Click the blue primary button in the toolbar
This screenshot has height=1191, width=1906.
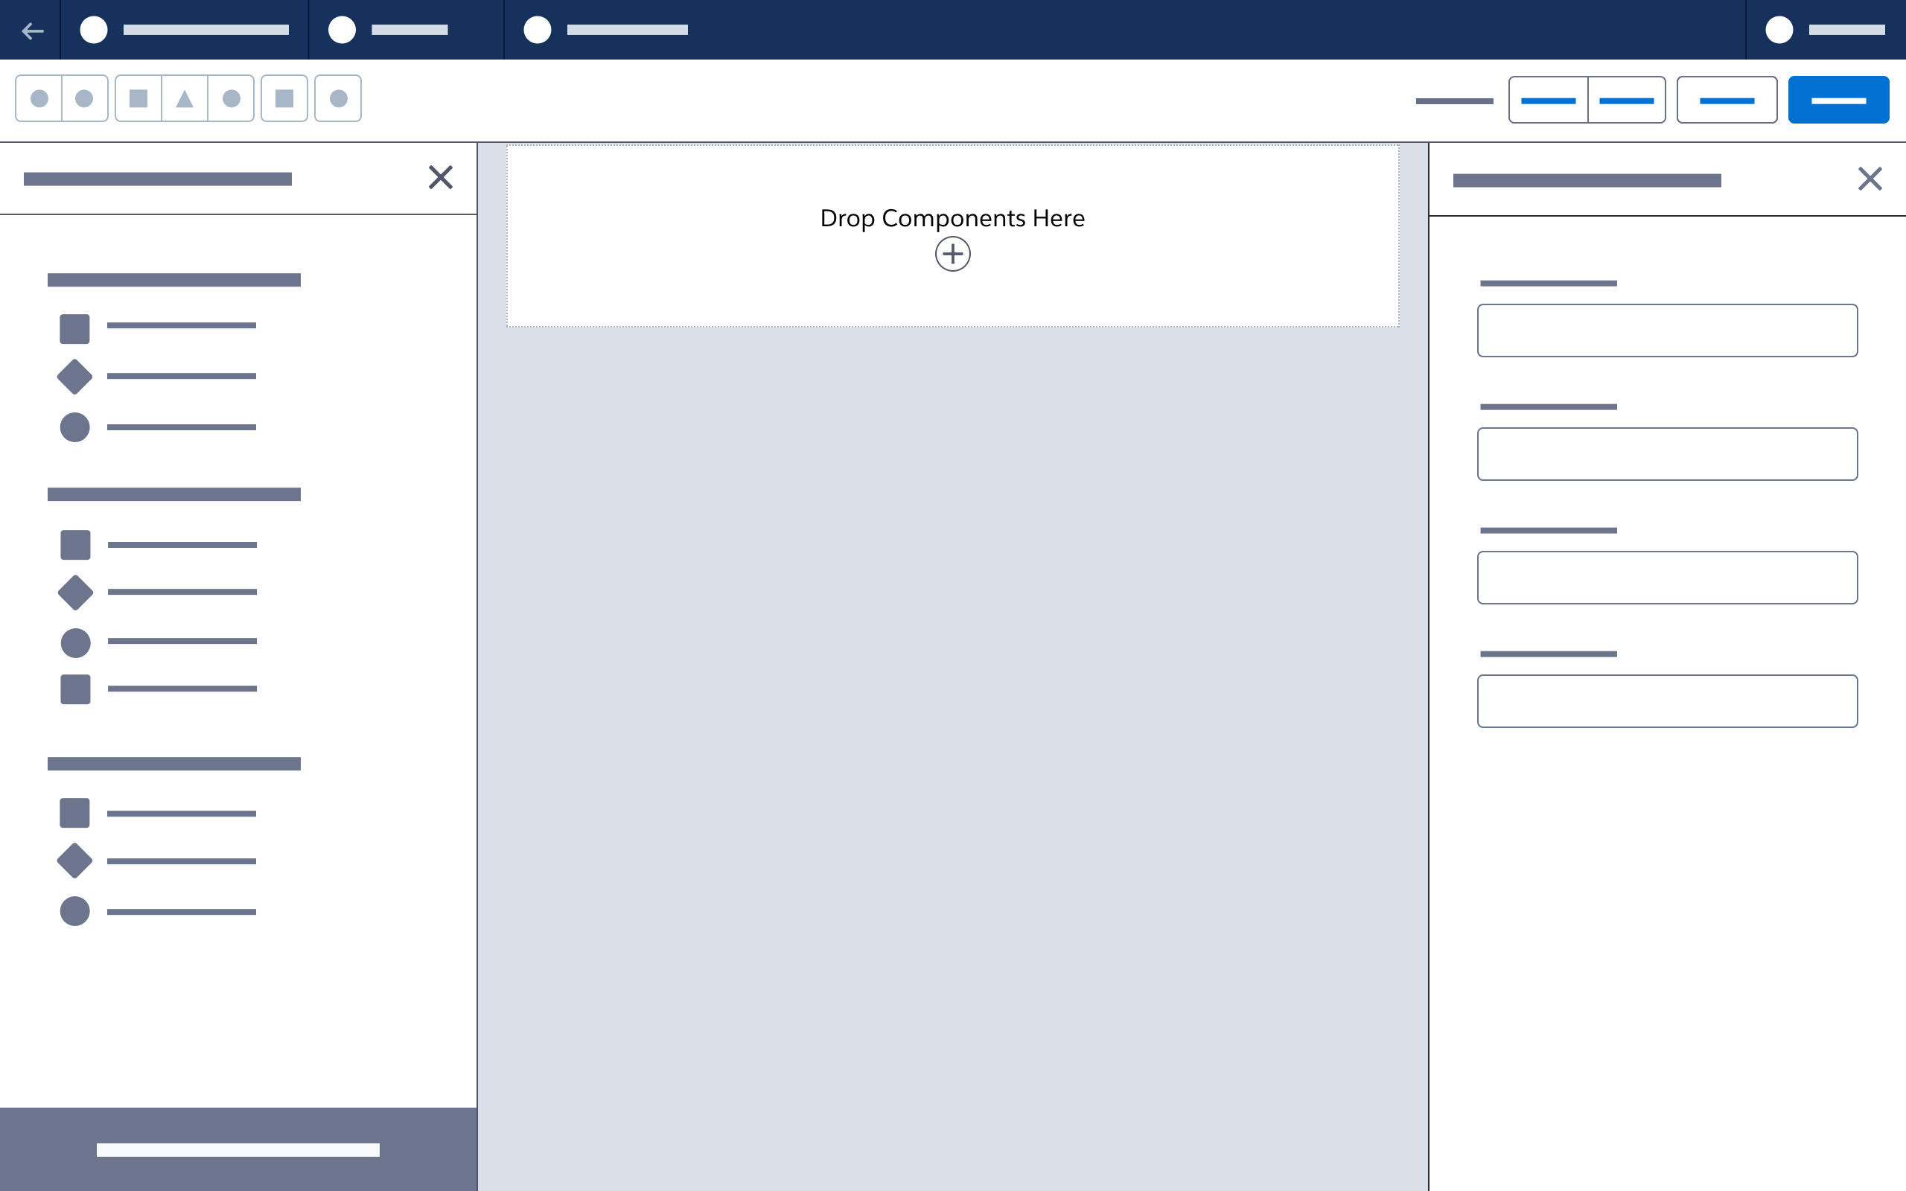1839,99
